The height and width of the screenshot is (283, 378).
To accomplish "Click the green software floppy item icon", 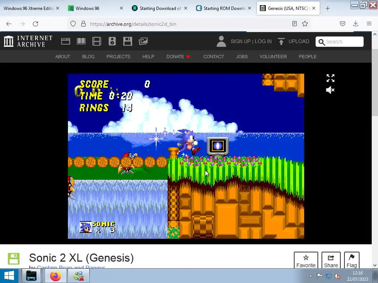I will tap(14, 259).
